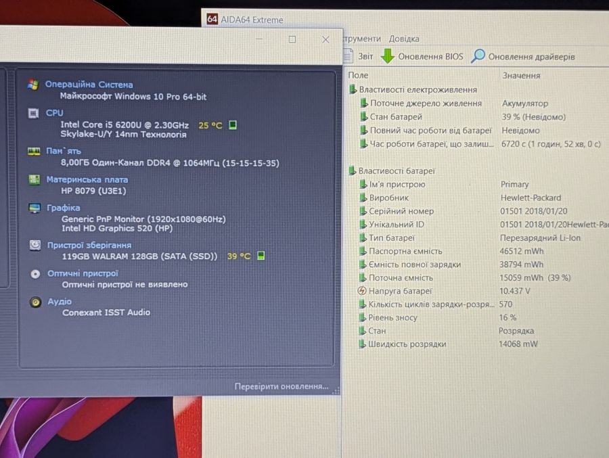609x458 pixels.
Task: Click Conexant ISST Audio text
Action: 106,313
